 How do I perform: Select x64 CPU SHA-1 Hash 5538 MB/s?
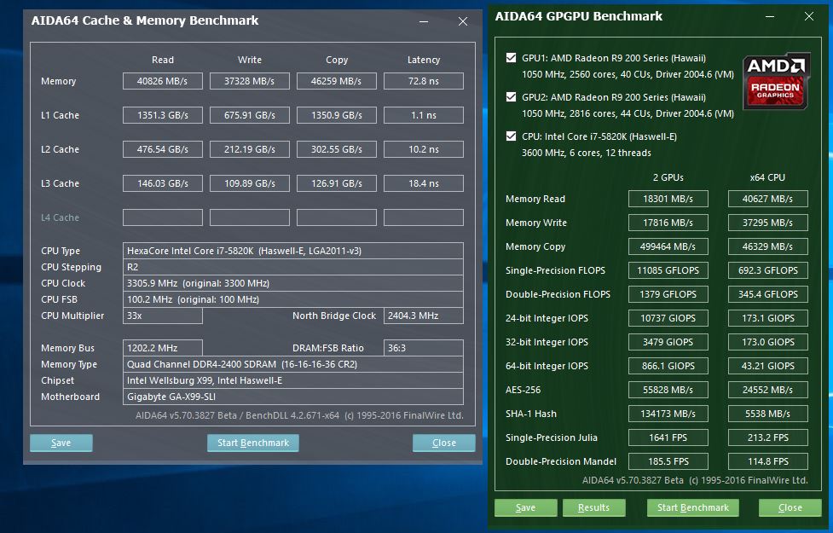[x=767, y=414]
